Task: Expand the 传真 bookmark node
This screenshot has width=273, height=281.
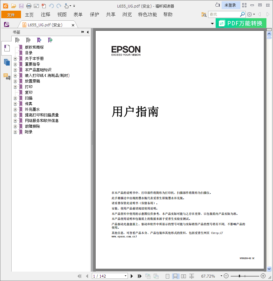Action: (x=15, y=103)
